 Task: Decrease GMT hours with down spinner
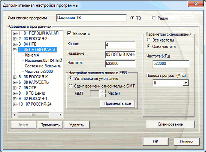103,95
